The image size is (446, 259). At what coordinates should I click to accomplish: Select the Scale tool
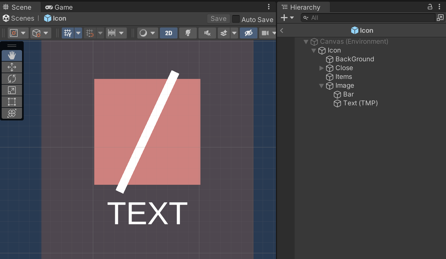pos(12,90)
